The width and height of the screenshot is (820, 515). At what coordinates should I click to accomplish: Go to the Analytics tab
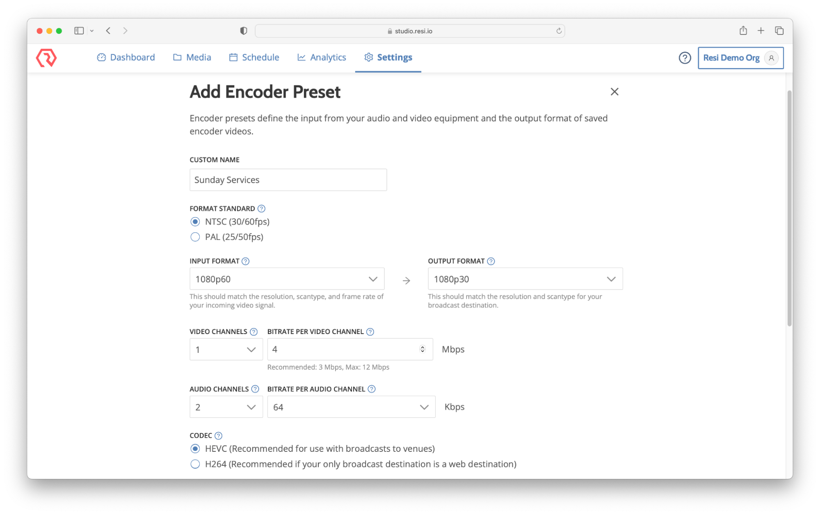click(322, 57)
